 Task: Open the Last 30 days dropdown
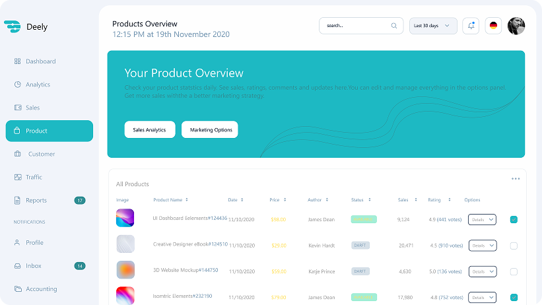433,26
